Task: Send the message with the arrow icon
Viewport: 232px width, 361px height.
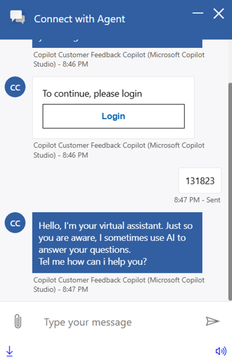Action: 213,321
